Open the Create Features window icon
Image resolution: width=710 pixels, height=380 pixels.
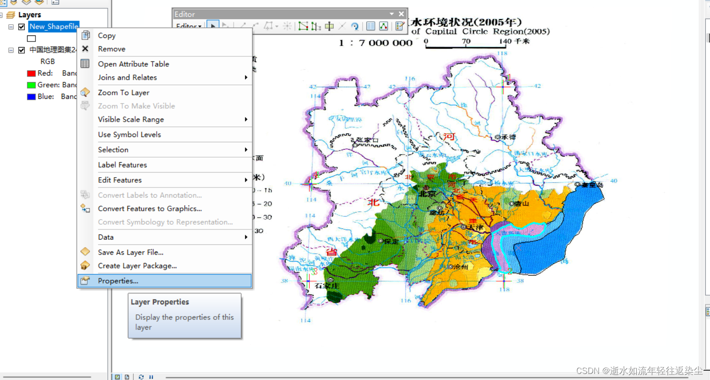click(400, 26)
